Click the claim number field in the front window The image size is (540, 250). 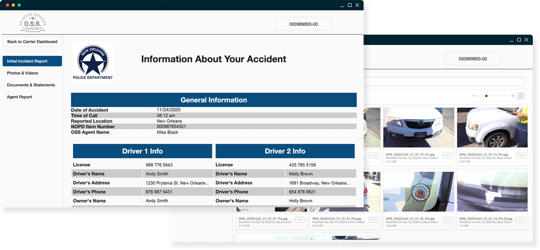point(303,24)
